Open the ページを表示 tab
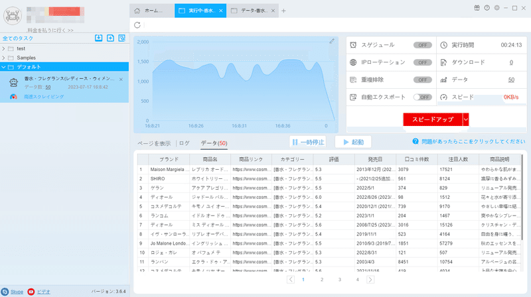 [x=154, y=143]
